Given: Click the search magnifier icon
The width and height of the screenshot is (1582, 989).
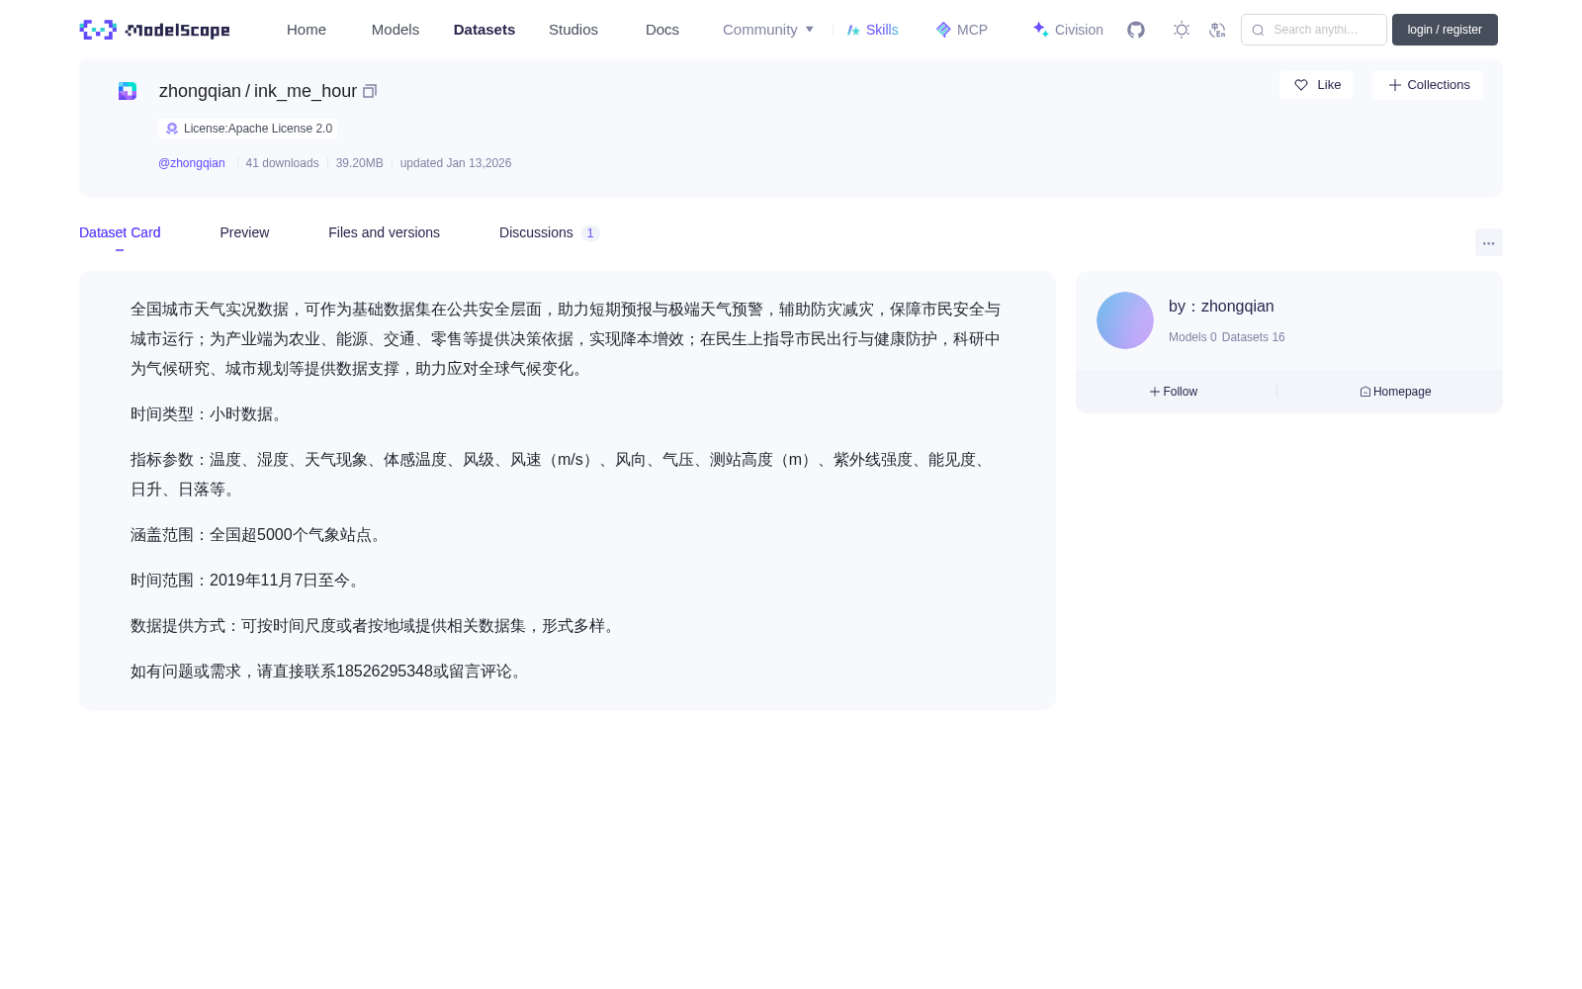Looking at the screenshot, I should [x=1258, y=30].
